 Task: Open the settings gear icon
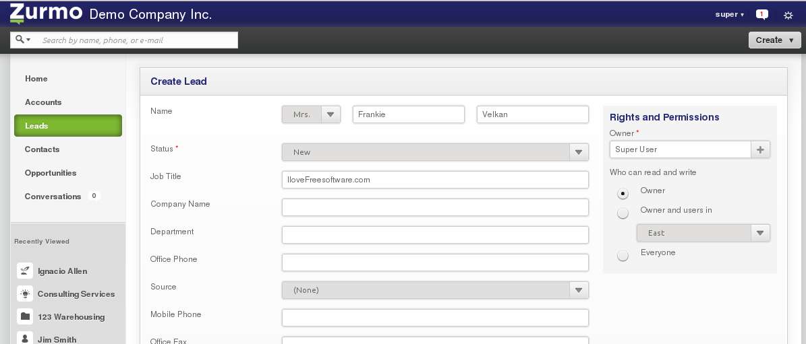[788, 15]
